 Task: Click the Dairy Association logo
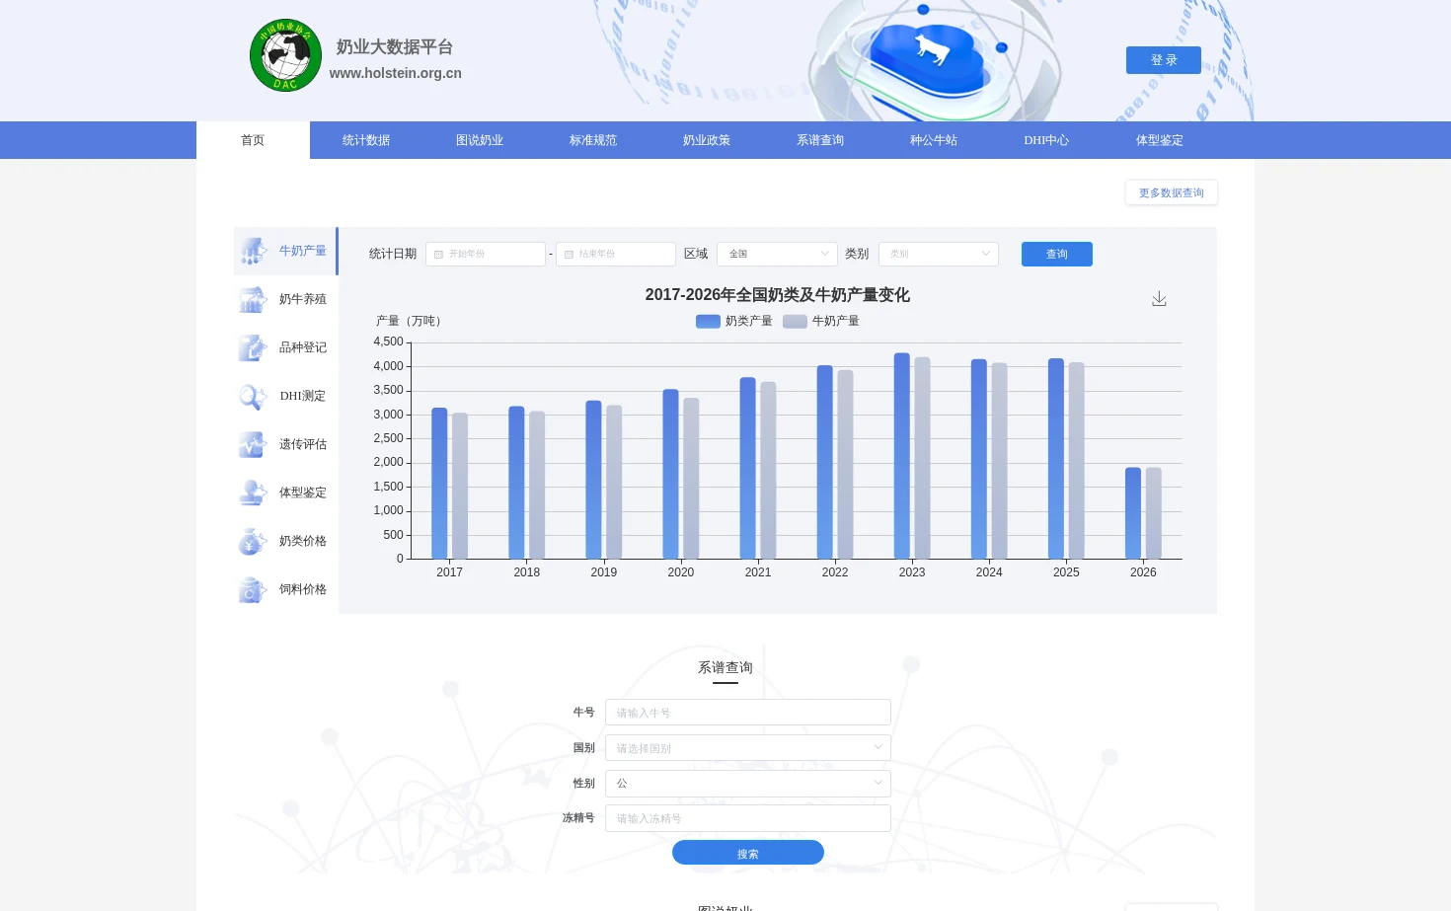point(285,55)
